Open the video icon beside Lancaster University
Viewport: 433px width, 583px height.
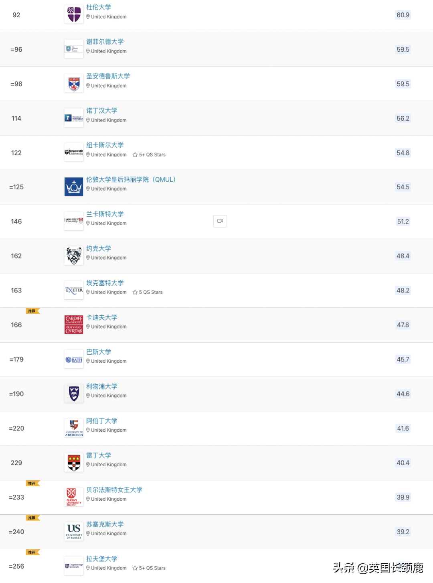point(220,221)
